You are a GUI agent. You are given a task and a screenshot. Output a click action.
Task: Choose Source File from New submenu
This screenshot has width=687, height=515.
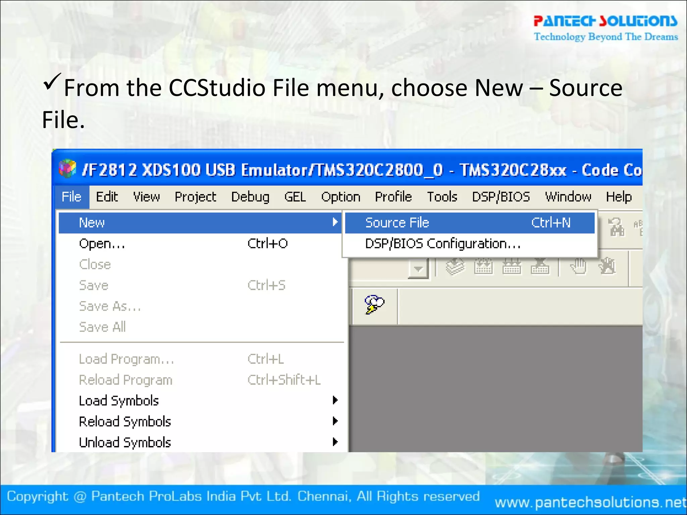click(470, 223)
